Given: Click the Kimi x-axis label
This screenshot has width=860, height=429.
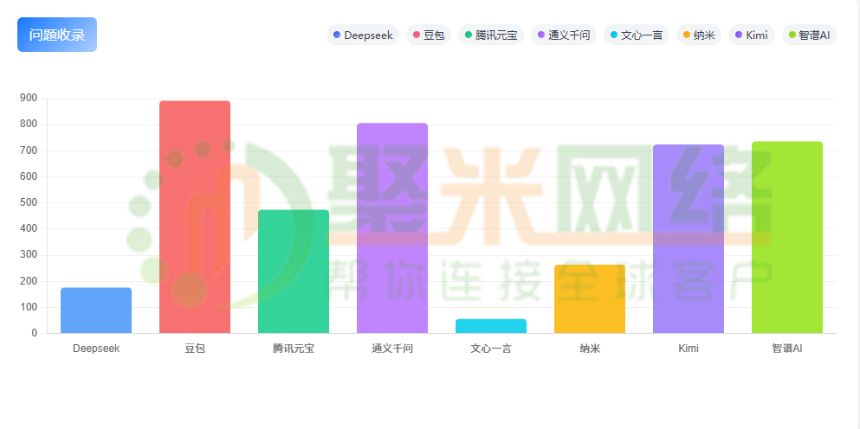Looking at the screenshot, I should point(689,349).
